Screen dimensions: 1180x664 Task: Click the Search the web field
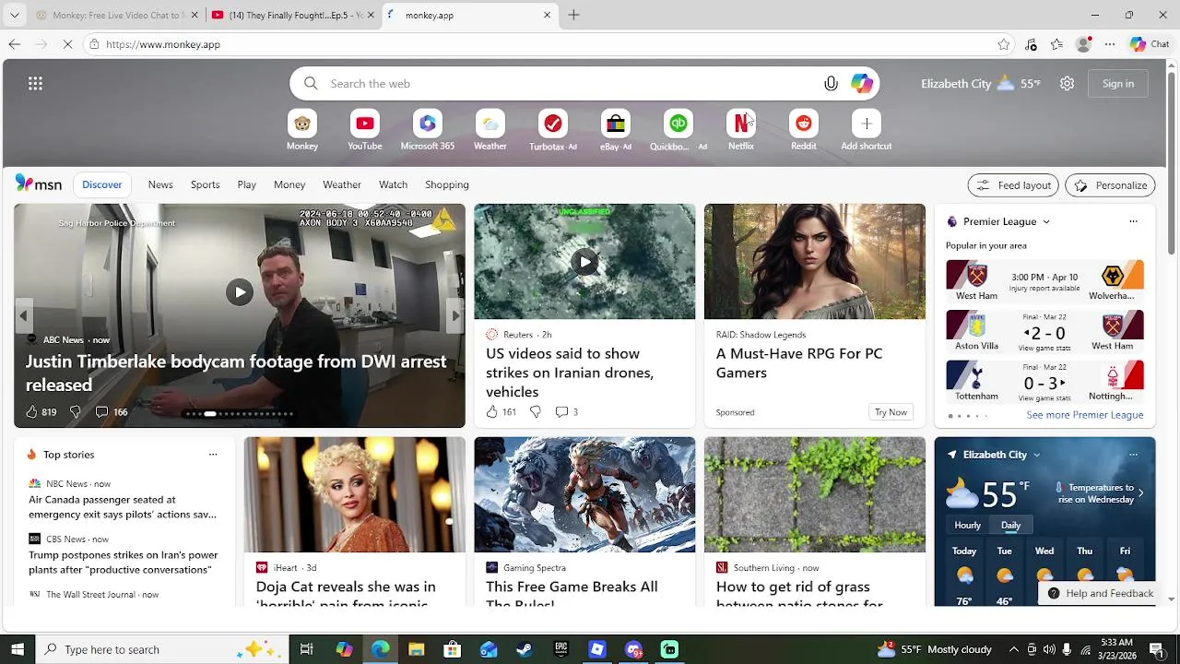584,84
